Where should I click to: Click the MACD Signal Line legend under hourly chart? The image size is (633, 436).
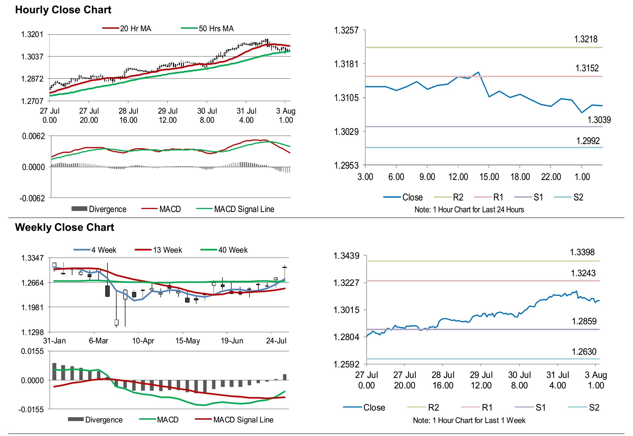[x=235, y=209]
